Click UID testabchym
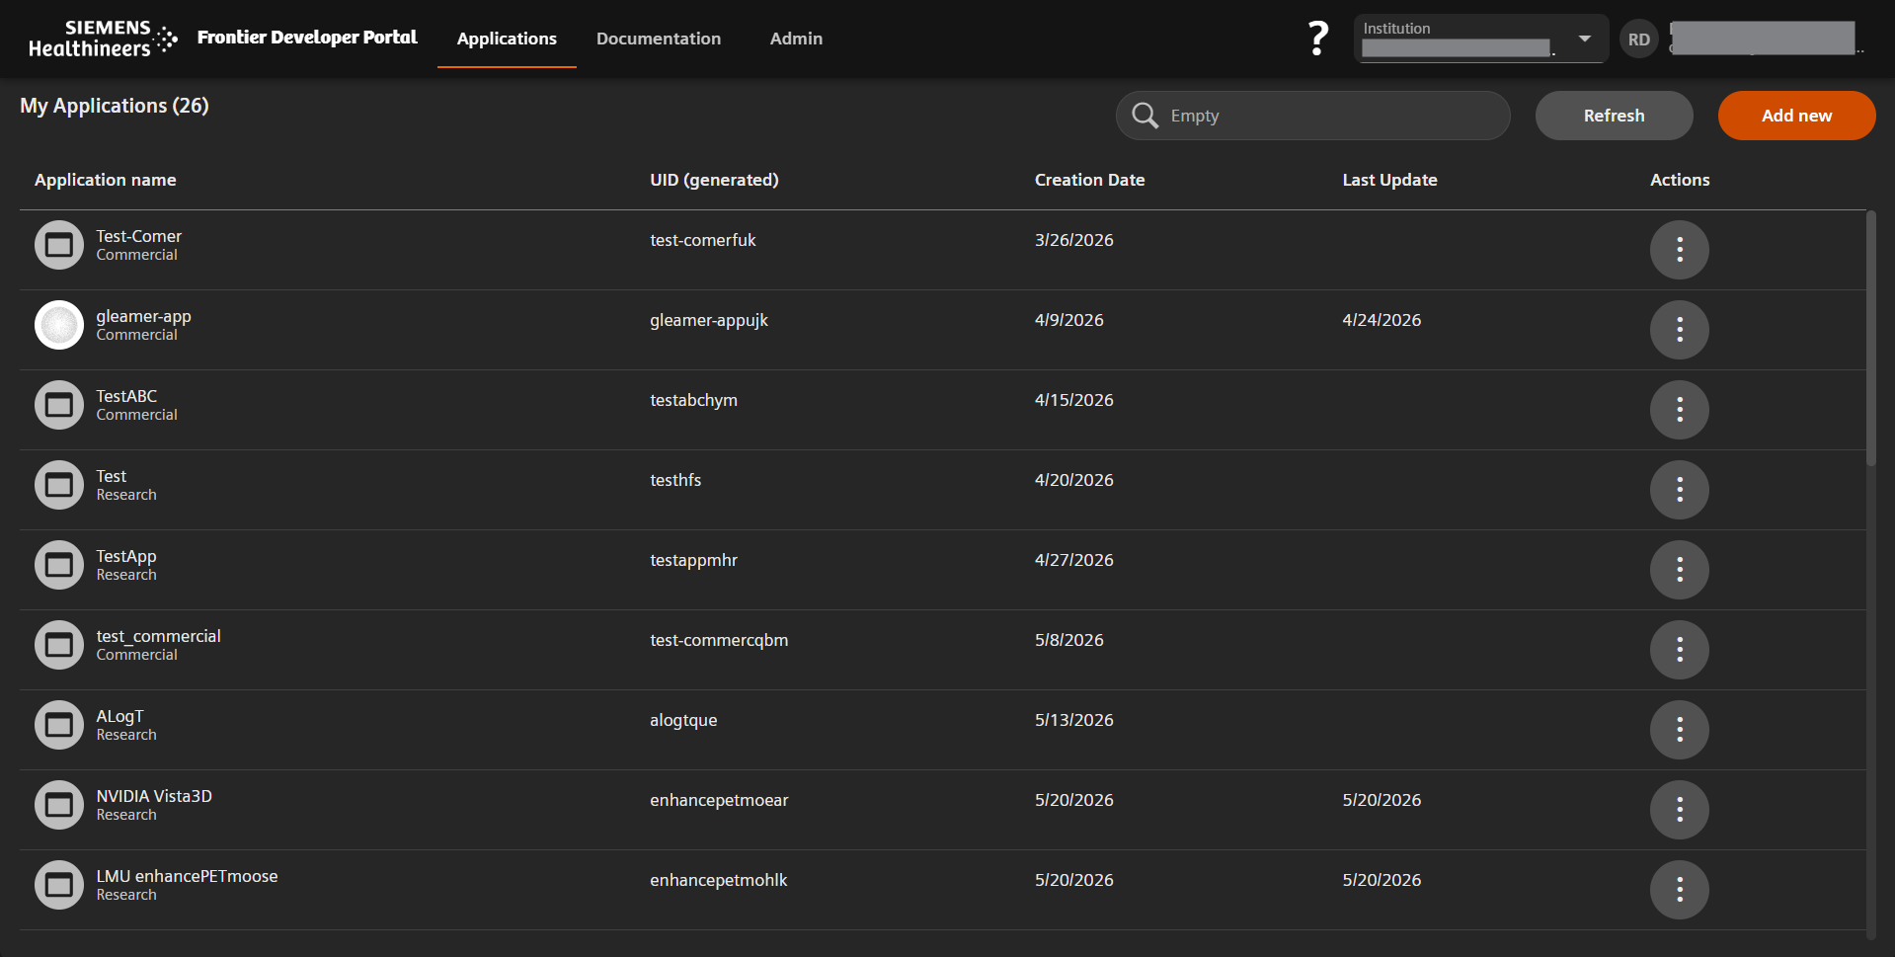Viewport: 1895px width, 957px height. pos(693,400)
